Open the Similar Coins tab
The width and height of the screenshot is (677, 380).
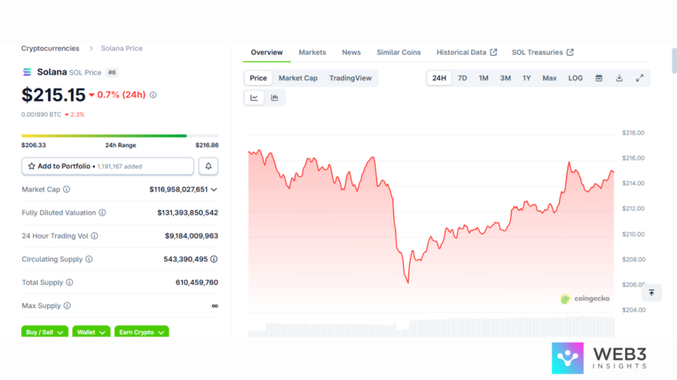pos(399,52)
